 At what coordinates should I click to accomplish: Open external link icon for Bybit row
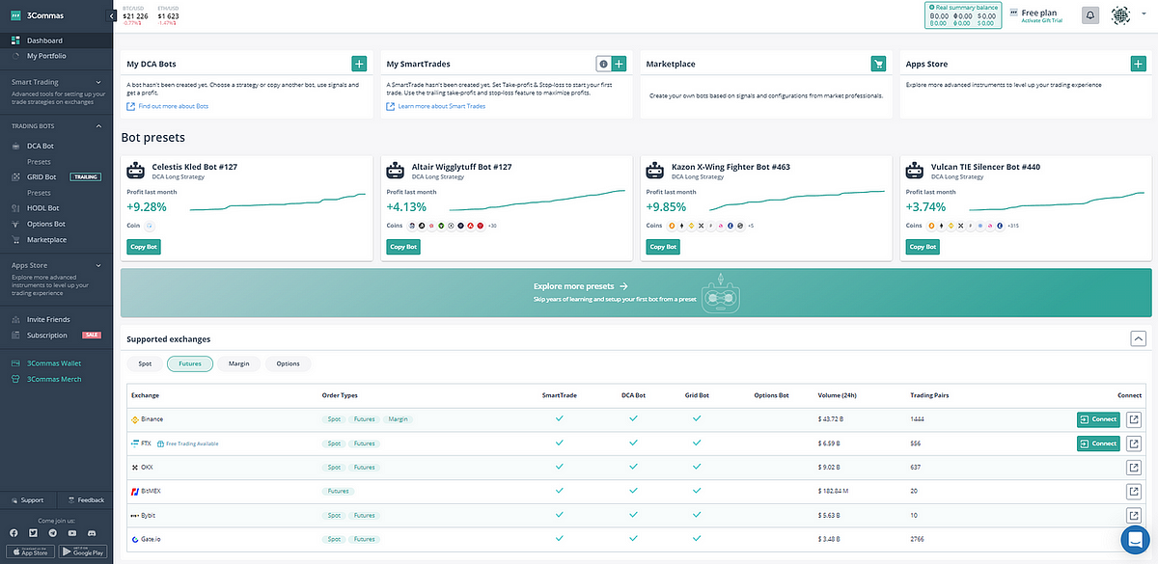click(1134, 514)
